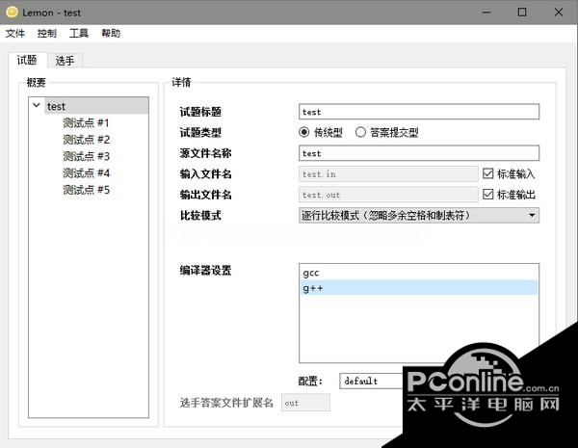The height and width of the screenshot is (448, 578).
Task: Open the 文件 menu
Action: (x=15, y=34)
